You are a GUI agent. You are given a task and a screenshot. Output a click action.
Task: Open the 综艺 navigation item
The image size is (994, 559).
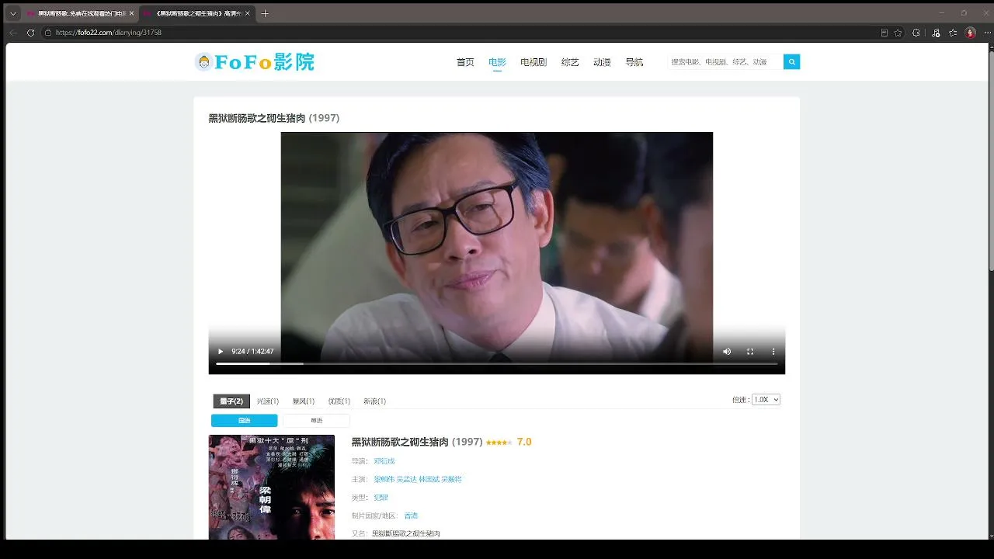tap(570, 62)
